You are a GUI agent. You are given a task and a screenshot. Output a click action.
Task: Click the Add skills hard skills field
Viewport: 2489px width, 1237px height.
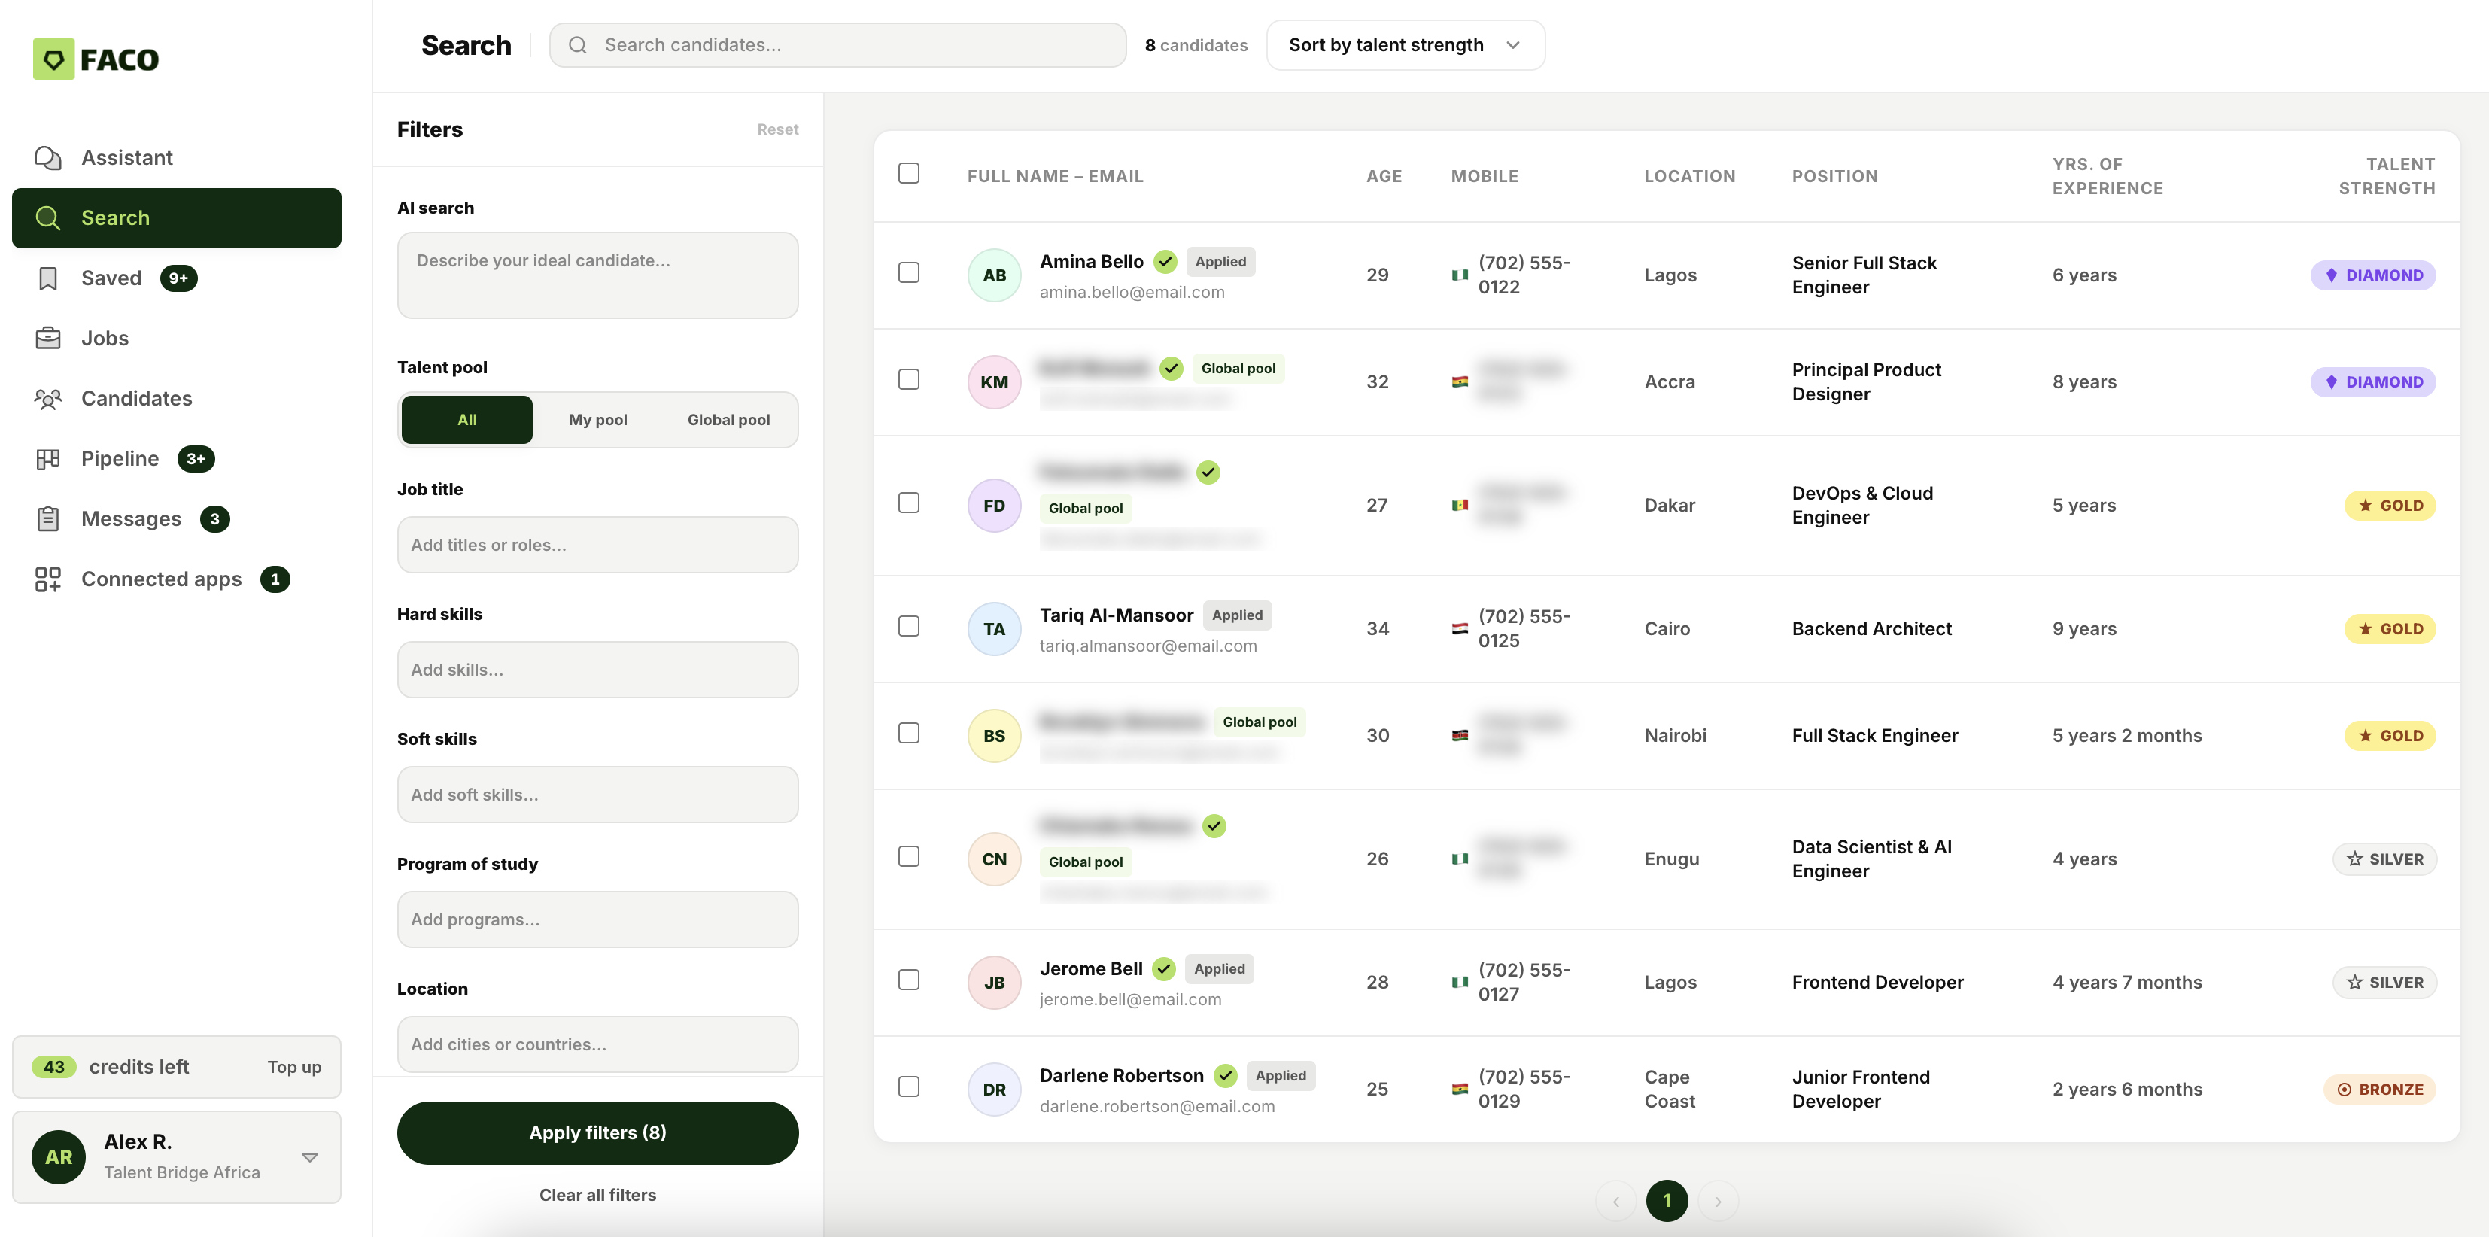597,670
